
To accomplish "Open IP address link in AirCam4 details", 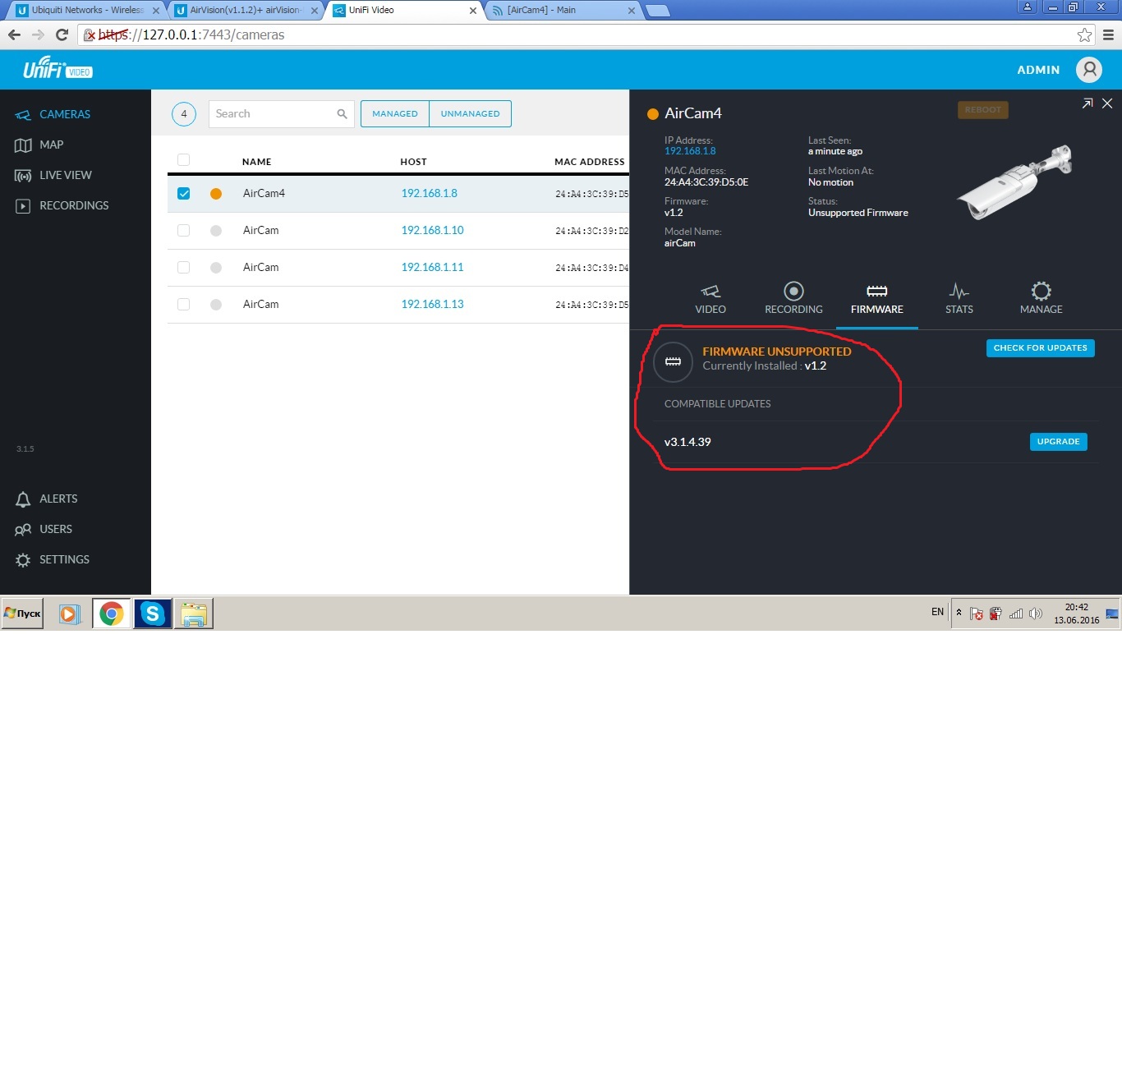I will click(690, 151).
